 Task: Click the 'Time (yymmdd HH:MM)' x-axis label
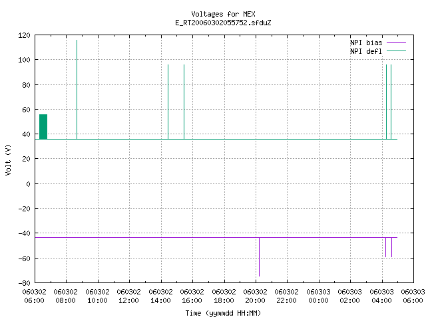[x=223, y=313]
